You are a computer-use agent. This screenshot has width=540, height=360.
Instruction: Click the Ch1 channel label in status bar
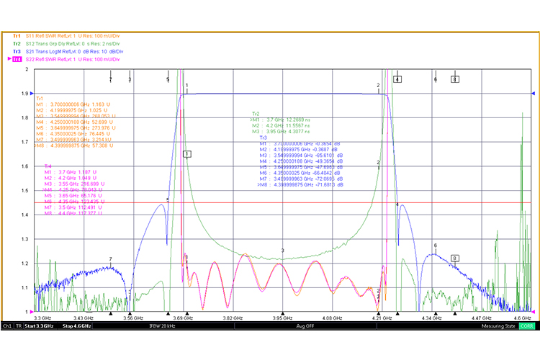pyautogui.click(x=7, y=326)
